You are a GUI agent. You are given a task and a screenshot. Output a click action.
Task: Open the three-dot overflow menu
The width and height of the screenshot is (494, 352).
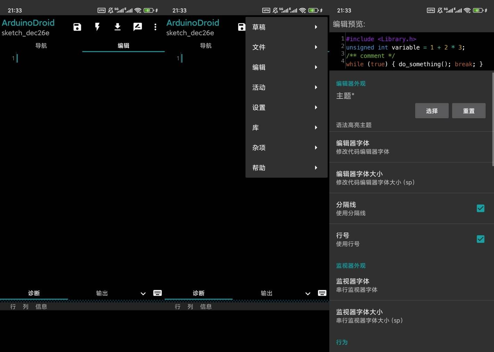pos(155,27)
